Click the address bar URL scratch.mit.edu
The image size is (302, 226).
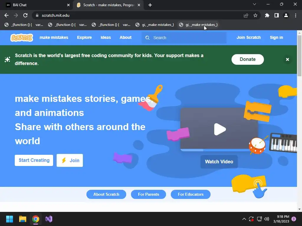tap(55, 15)
